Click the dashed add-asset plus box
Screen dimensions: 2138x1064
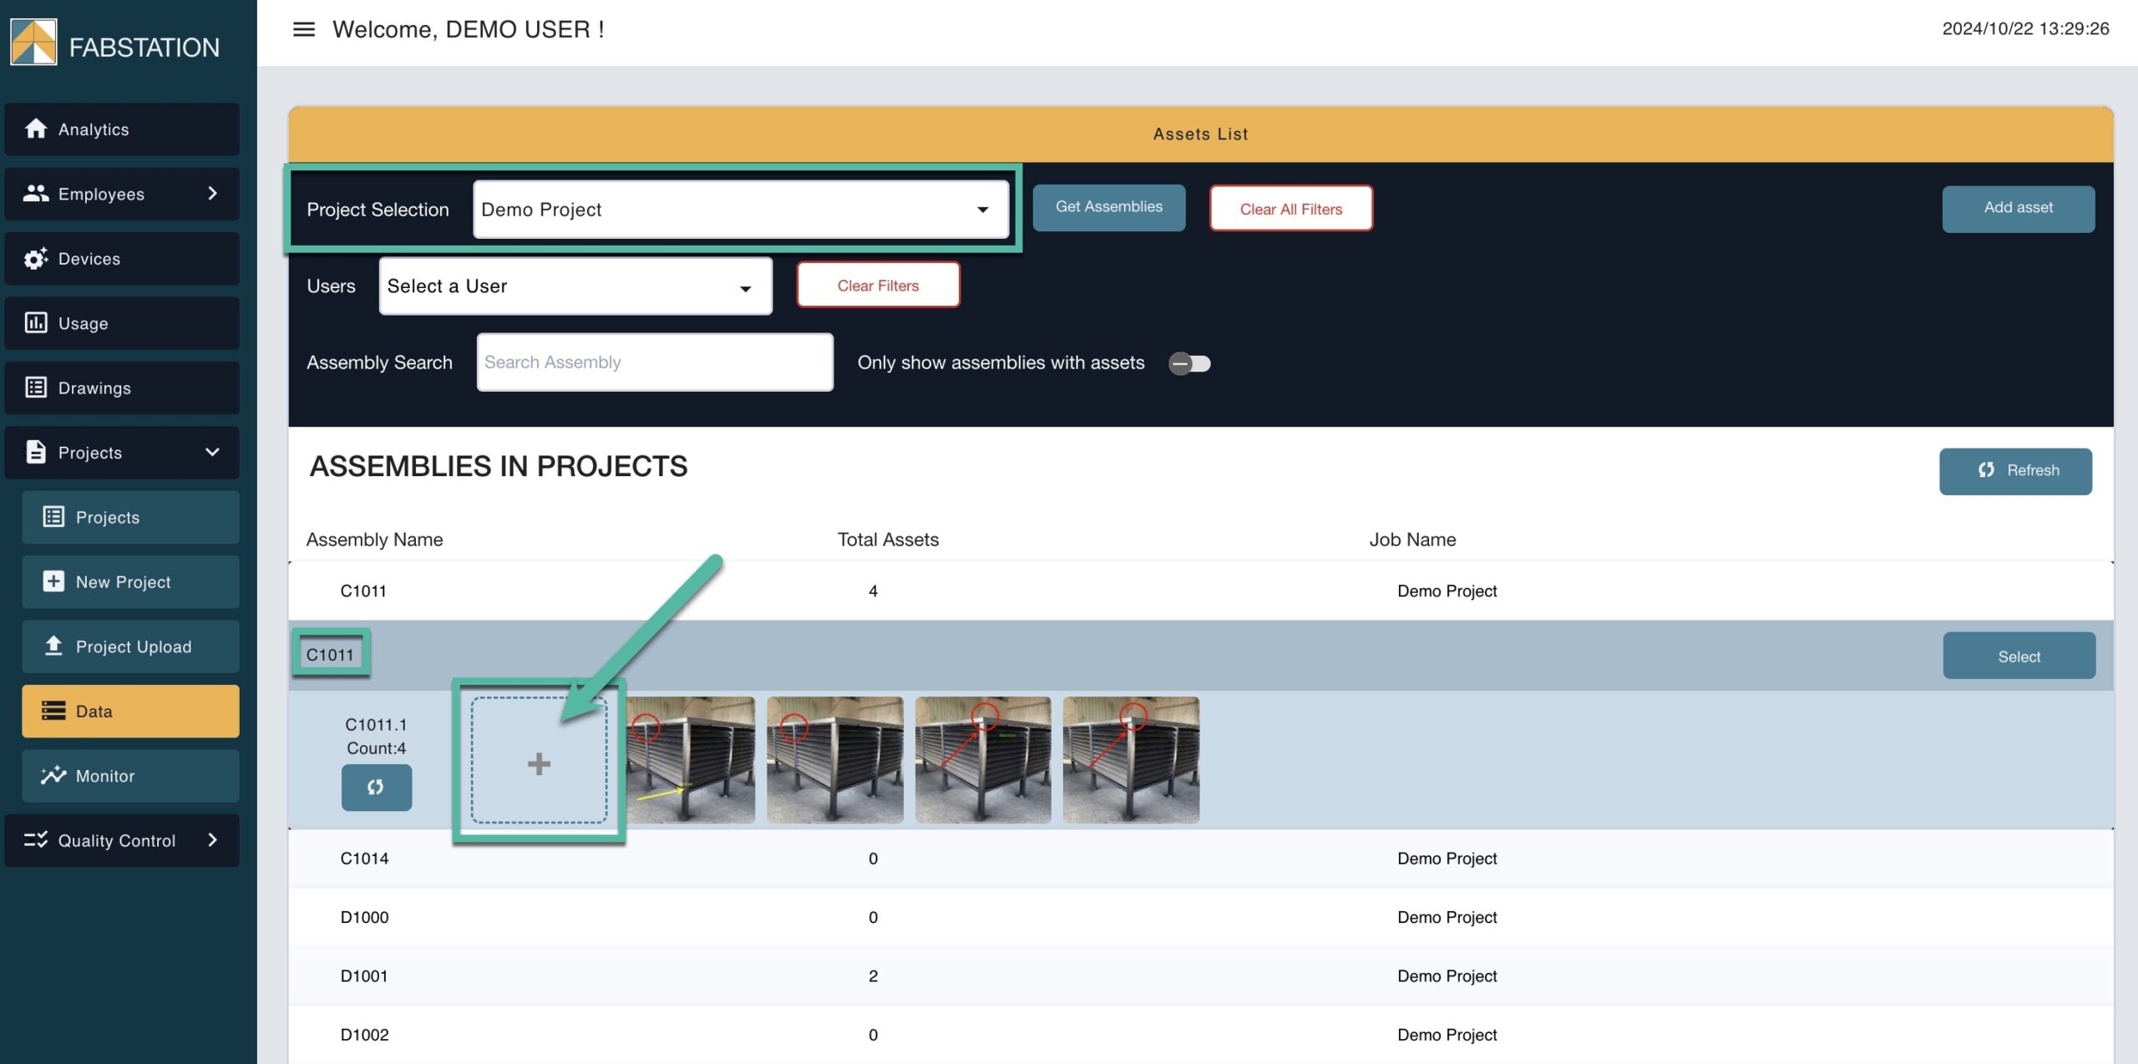539,762
